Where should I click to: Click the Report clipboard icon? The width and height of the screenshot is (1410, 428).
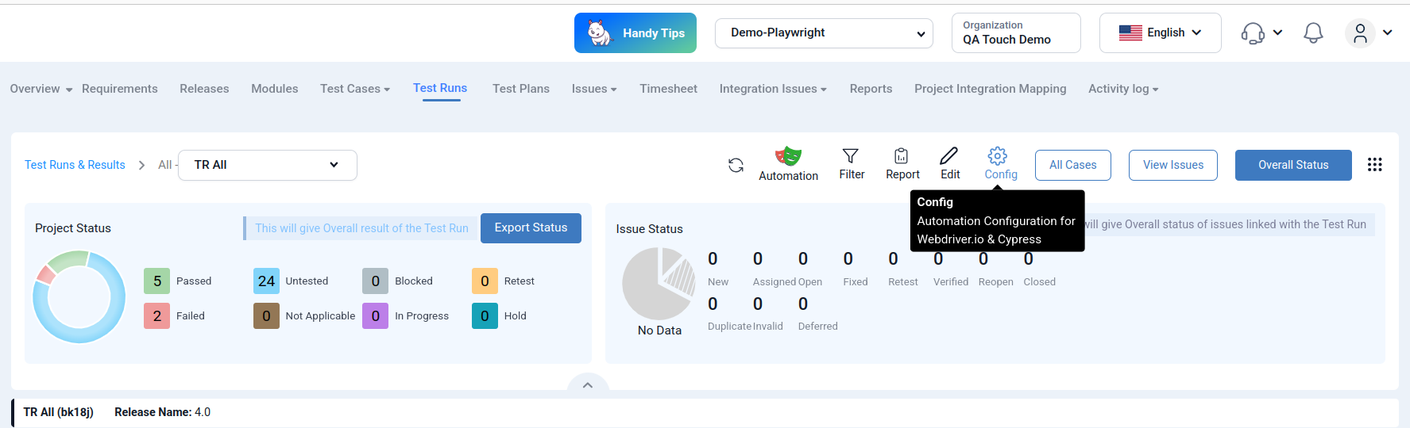click(902, 156)
